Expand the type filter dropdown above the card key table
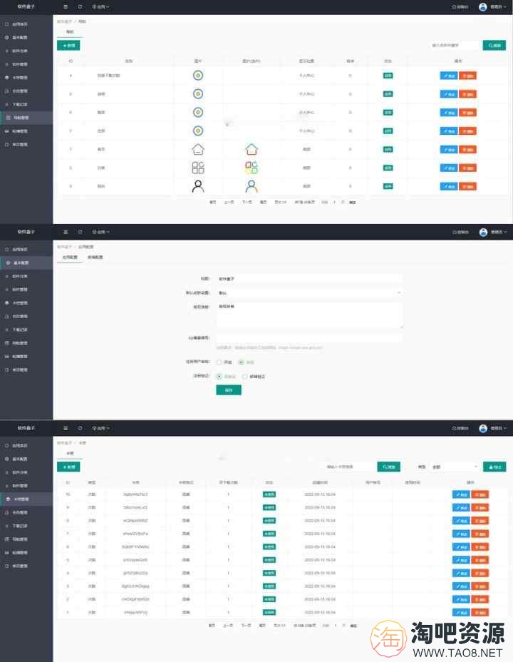513x662 pixels. click(x=455, y=467)
